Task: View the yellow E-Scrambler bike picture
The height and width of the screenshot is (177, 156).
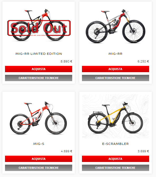Action: coord(115,116)
